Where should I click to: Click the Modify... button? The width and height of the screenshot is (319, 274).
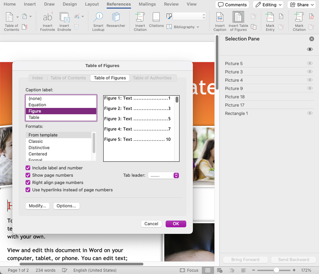tap(37, 206)
